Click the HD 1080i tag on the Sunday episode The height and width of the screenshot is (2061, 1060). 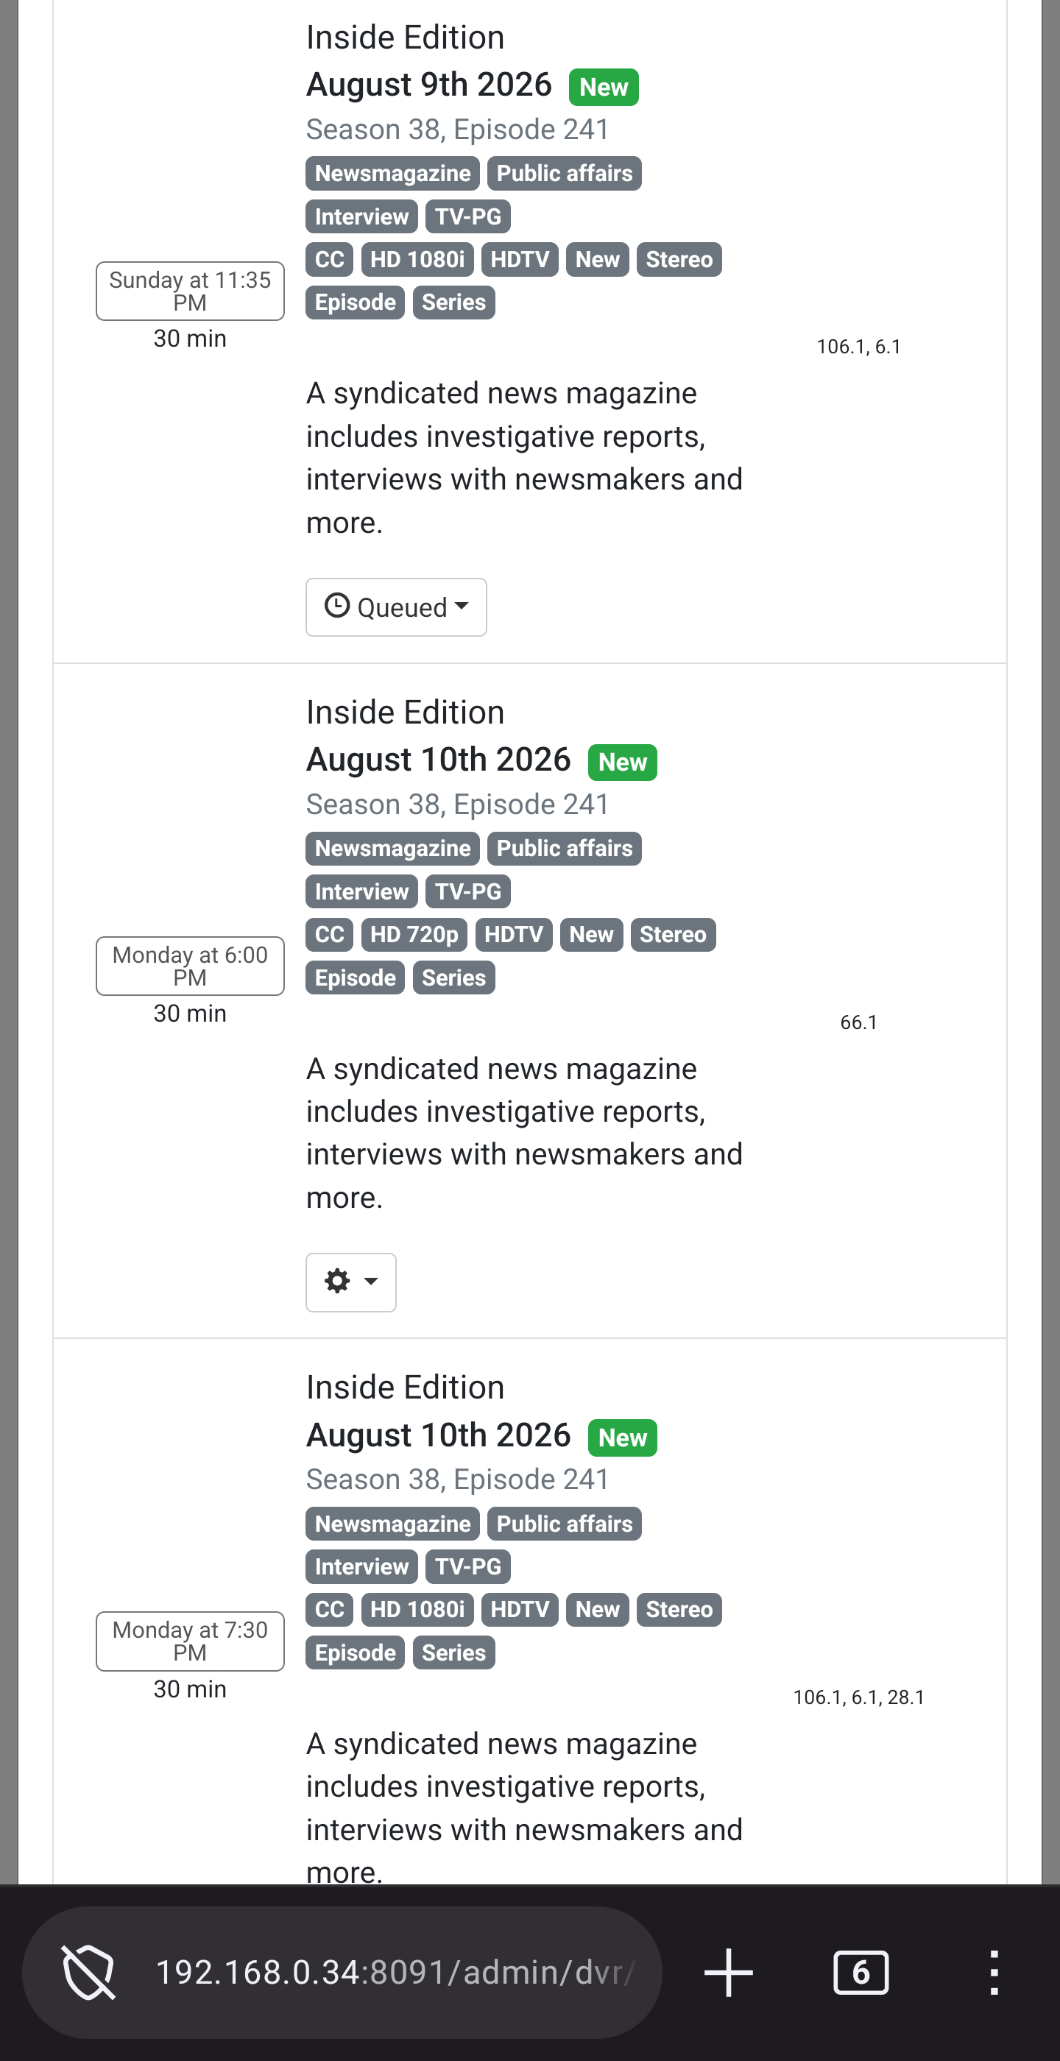coord(417,259)
